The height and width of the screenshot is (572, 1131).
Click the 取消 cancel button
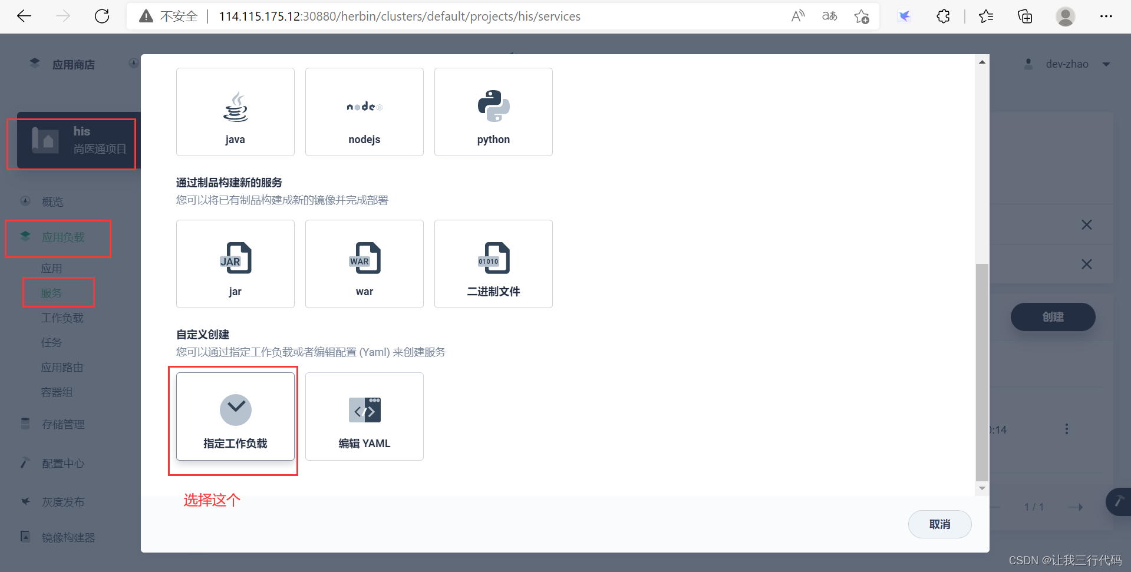tap(939, 524)
